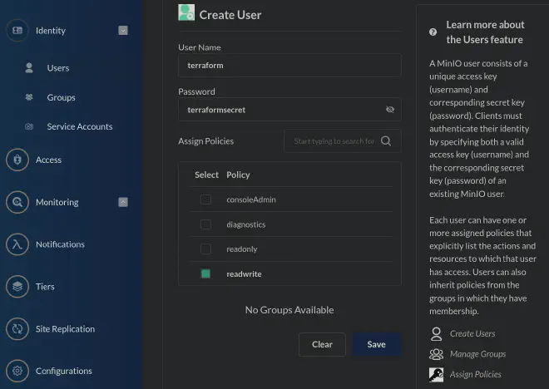This screenshot has width=549, height=389.
Task: Open Configurations page
Action: coord(64,371)
